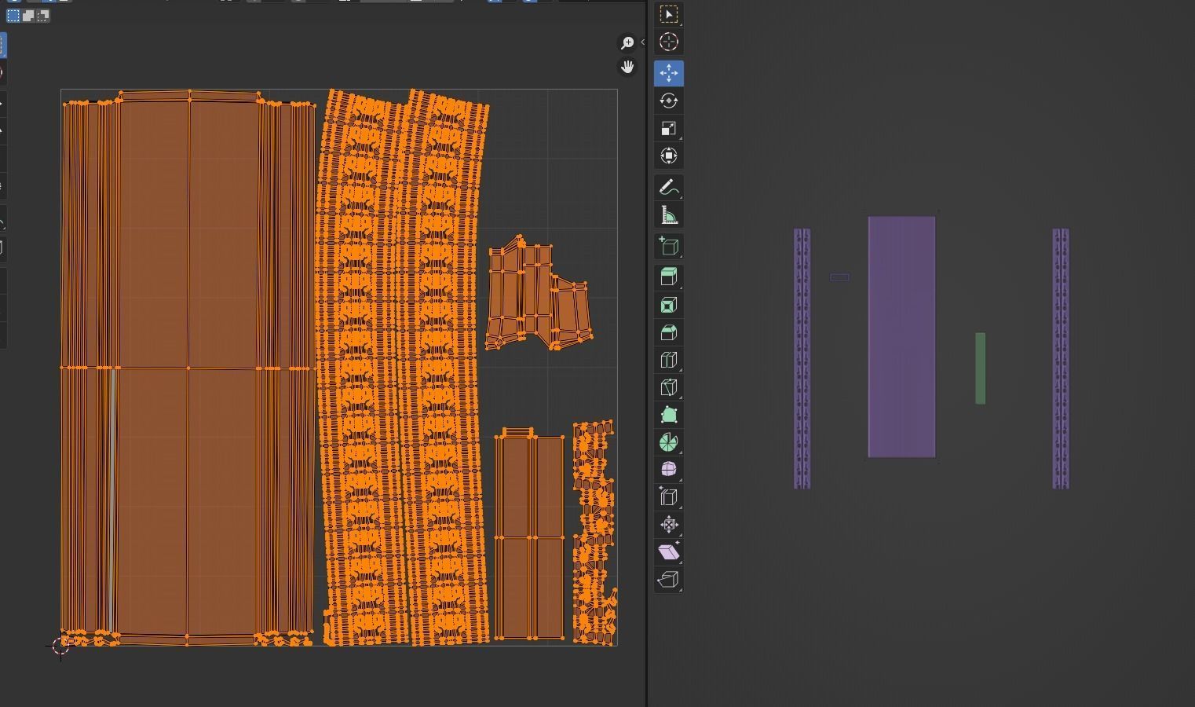Select the Shear tool
The height and width of the screenshot is (707, 1195).
coord(668,552)
